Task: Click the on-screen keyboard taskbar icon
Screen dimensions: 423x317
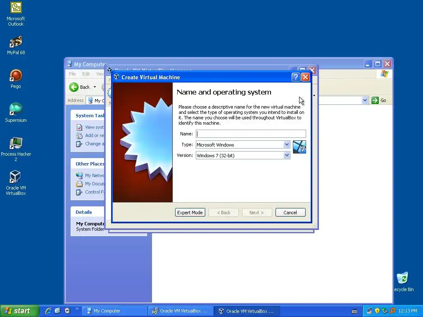Action: (x=354, y=311)
